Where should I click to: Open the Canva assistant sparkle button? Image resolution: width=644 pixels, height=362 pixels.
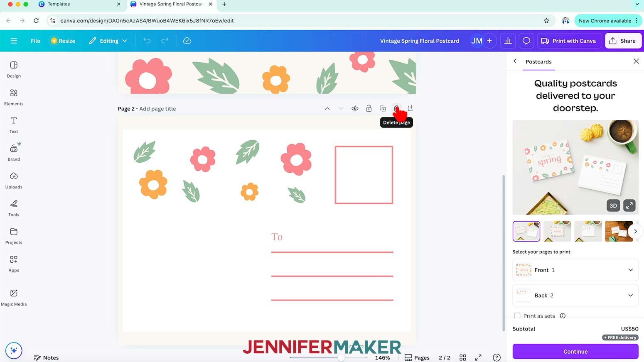[14, 350]
